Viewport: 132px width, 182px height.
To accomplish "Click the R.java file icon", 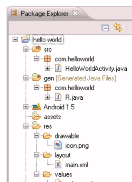I will click(x=58, y=97).
